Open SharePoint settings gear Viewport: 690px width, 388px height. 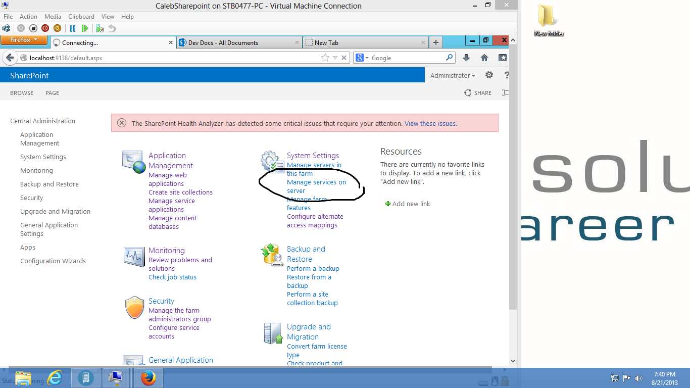click(489, 75)
